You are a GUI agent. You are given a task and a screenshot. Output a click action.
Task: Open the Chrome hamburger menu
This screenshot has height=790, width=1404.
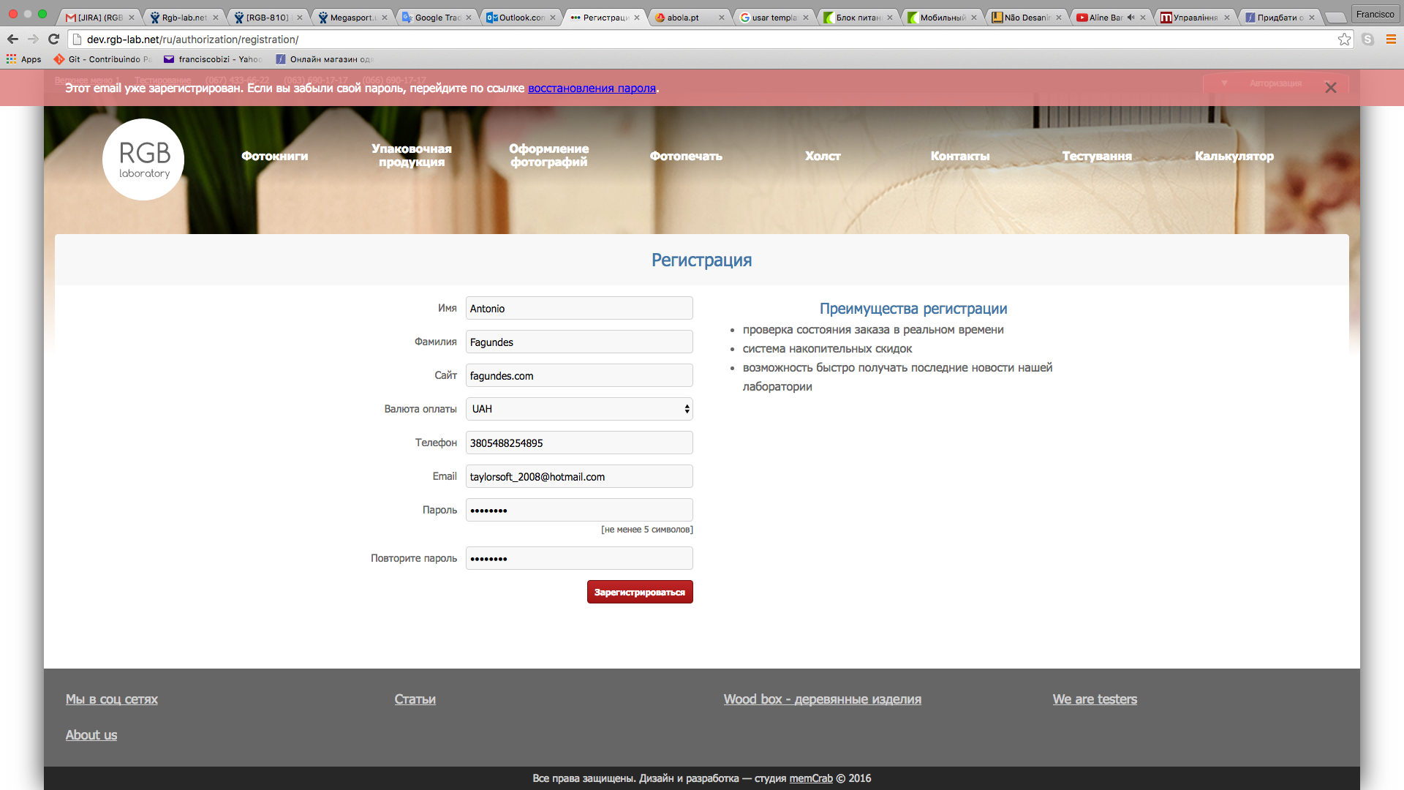coord(1391,39)
